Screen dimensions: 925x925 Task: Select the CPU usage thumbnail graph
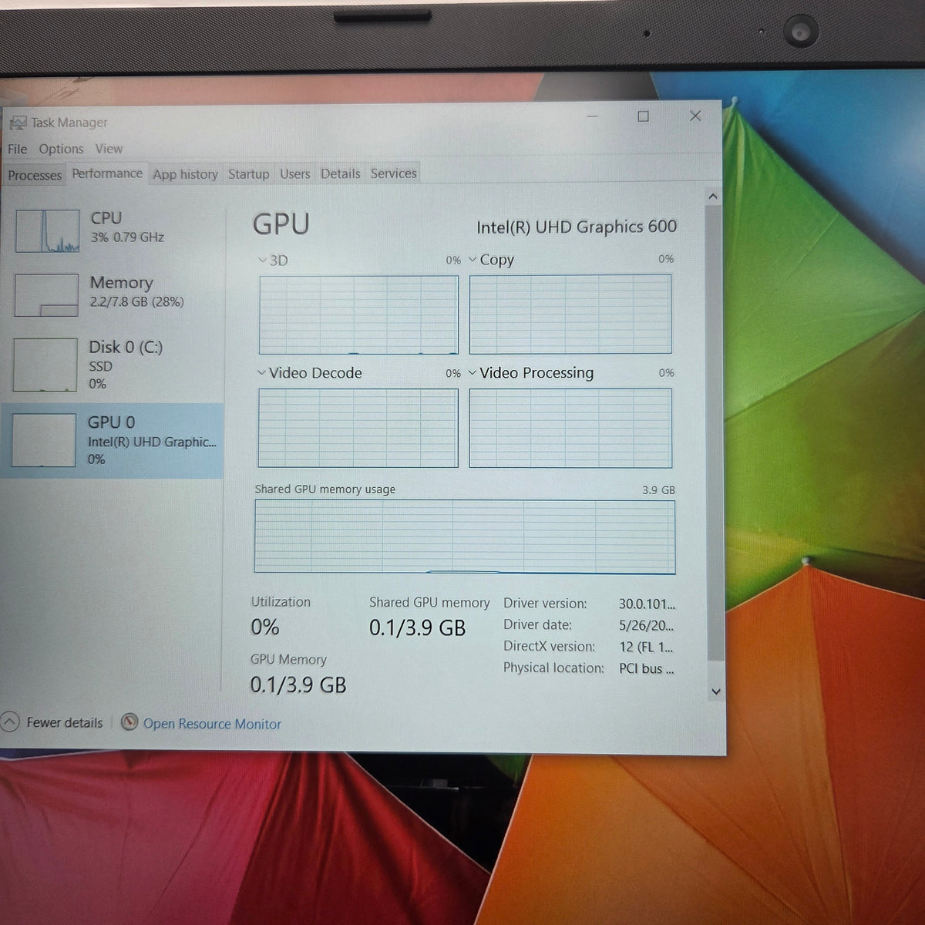click(48, 230)
